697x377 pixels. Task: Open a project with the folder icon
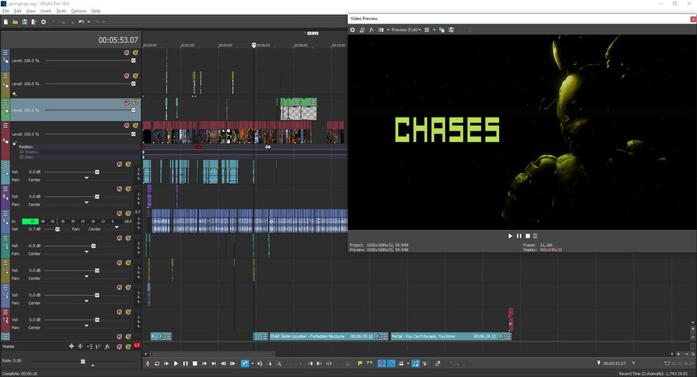[x=15, y=22]
